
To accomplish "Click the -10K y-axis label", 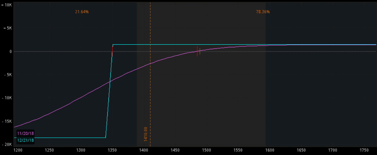I will [6, 98].
